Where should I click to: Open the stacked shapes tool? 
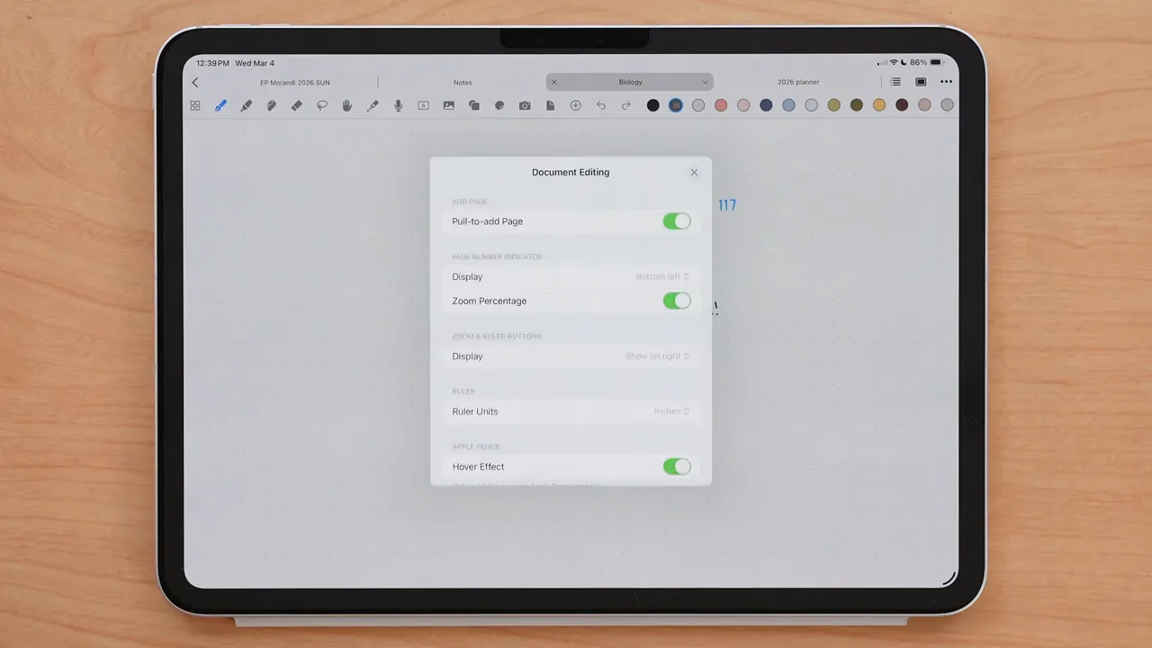474,105
